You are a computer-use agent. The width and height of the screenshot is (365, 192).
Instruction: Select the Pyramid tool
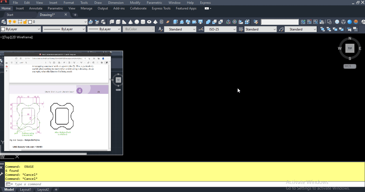(155, 22)
